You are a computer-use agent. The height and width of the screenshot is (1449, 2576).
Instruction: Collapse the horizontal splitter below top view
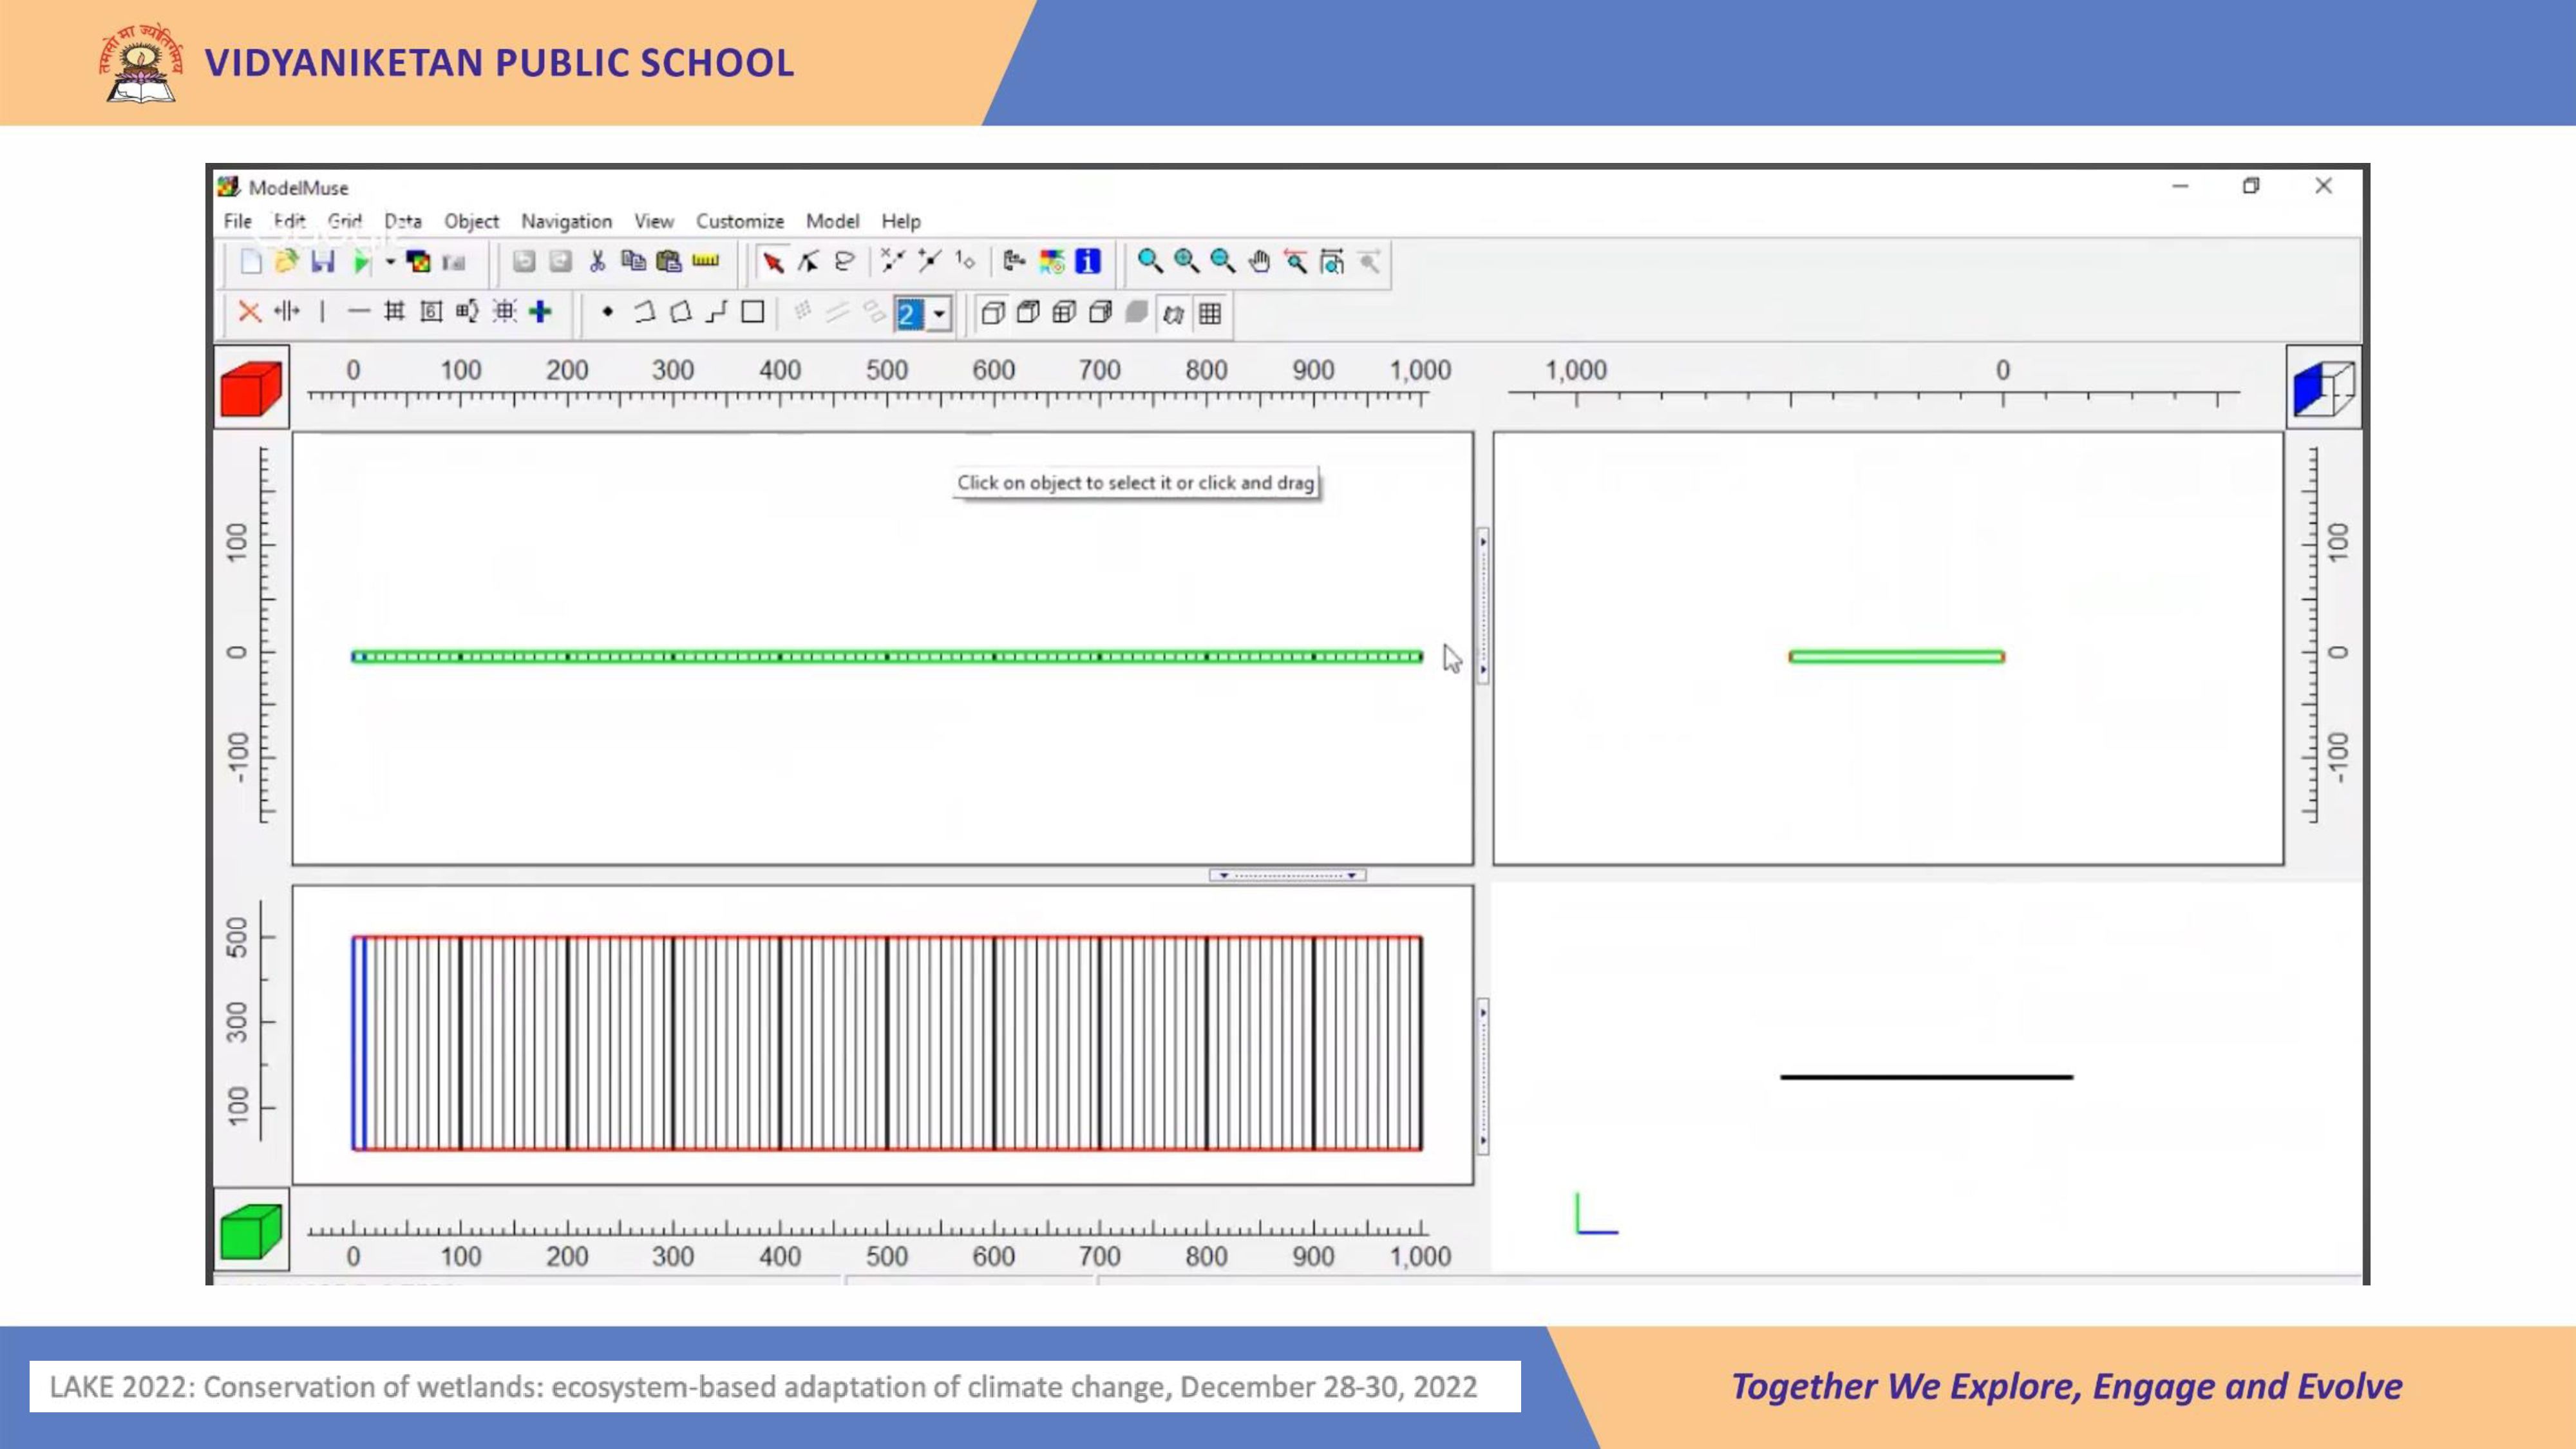click(1287, 875)
